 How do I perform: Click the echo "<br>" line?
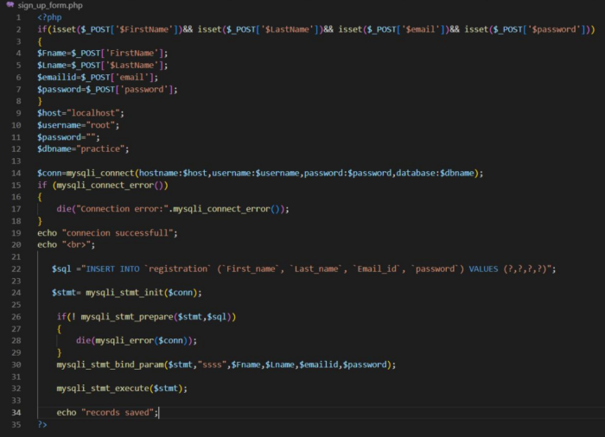[x=67, y=244]
